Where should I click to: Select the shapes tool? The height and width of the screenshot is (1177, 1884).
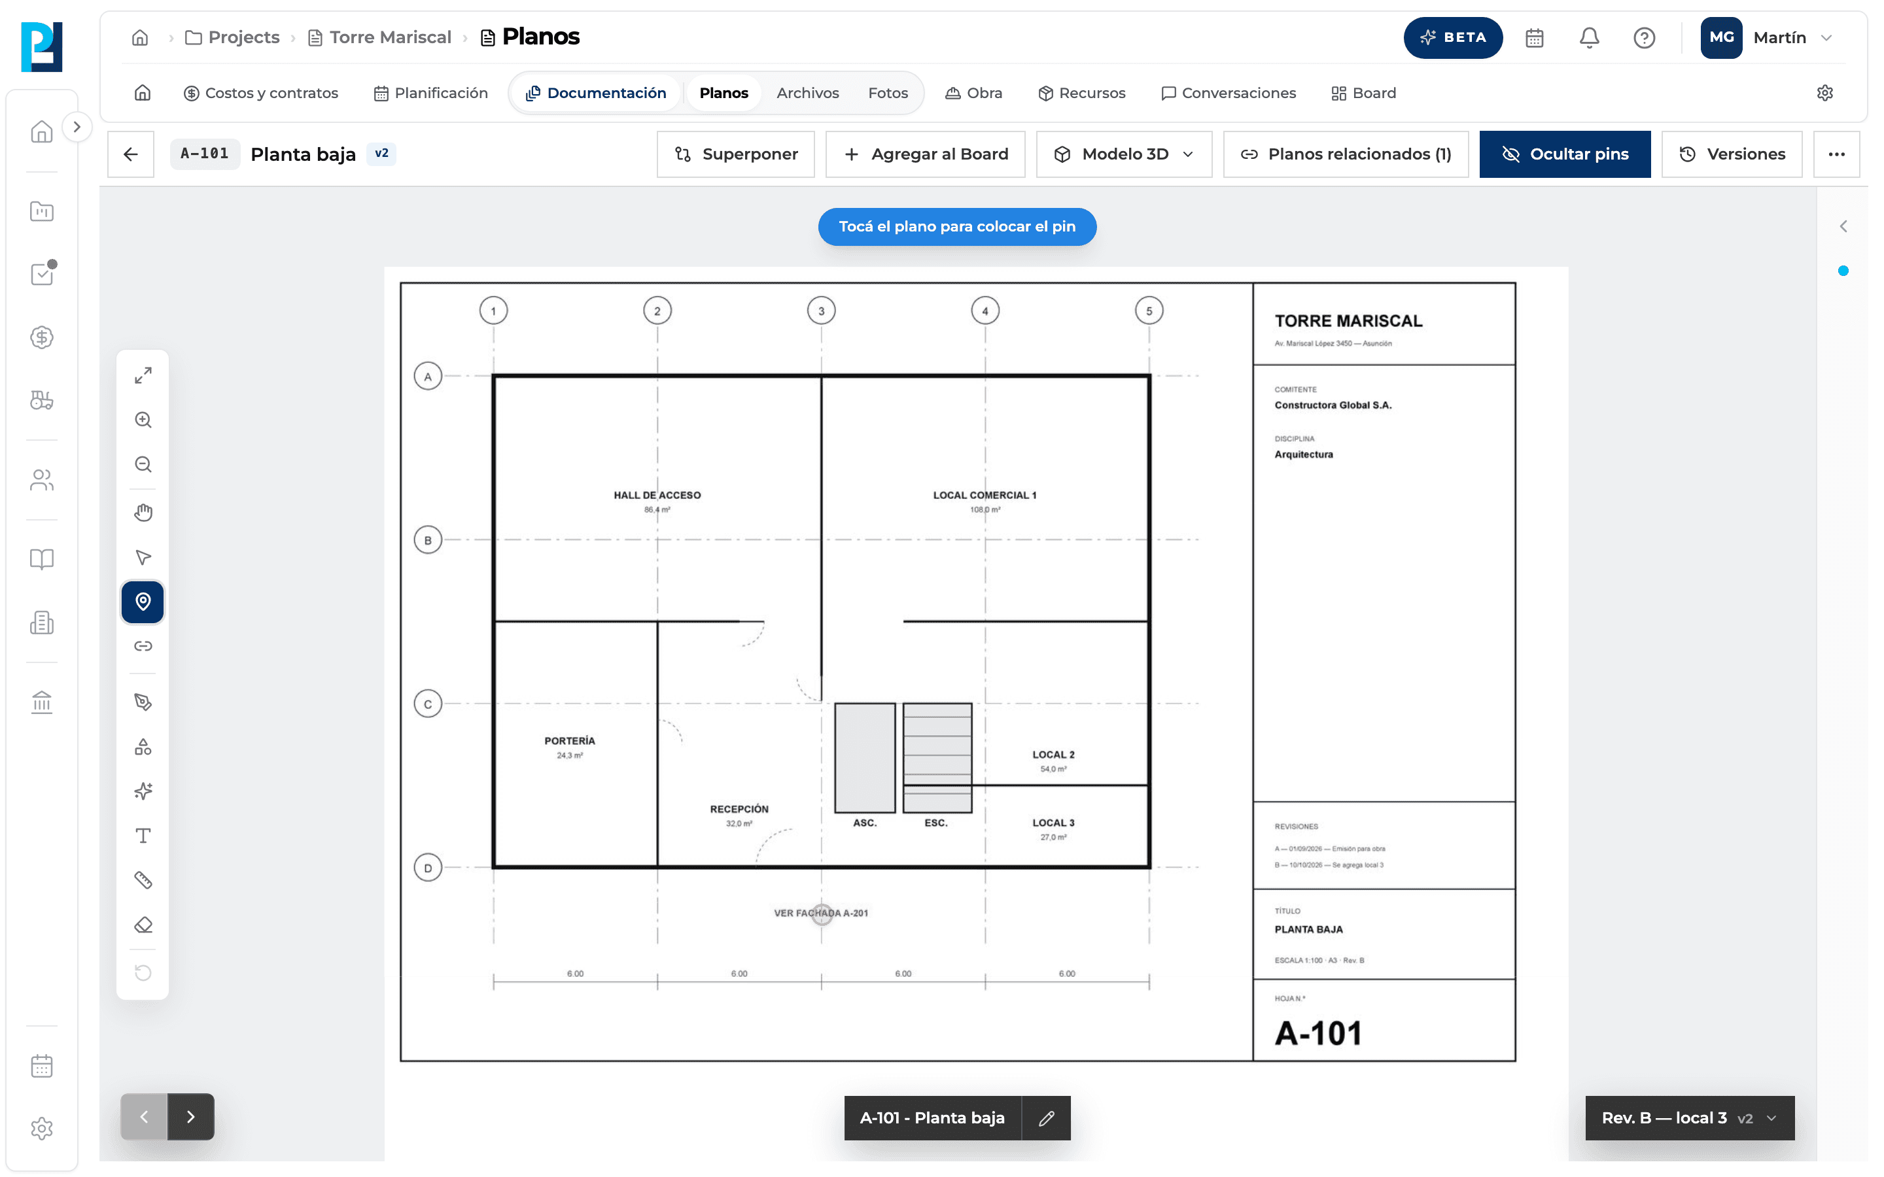(x=143, y=747)
